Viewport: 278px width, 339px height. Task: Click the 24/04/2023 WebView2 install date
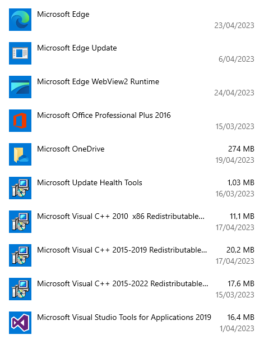point(234,93)
